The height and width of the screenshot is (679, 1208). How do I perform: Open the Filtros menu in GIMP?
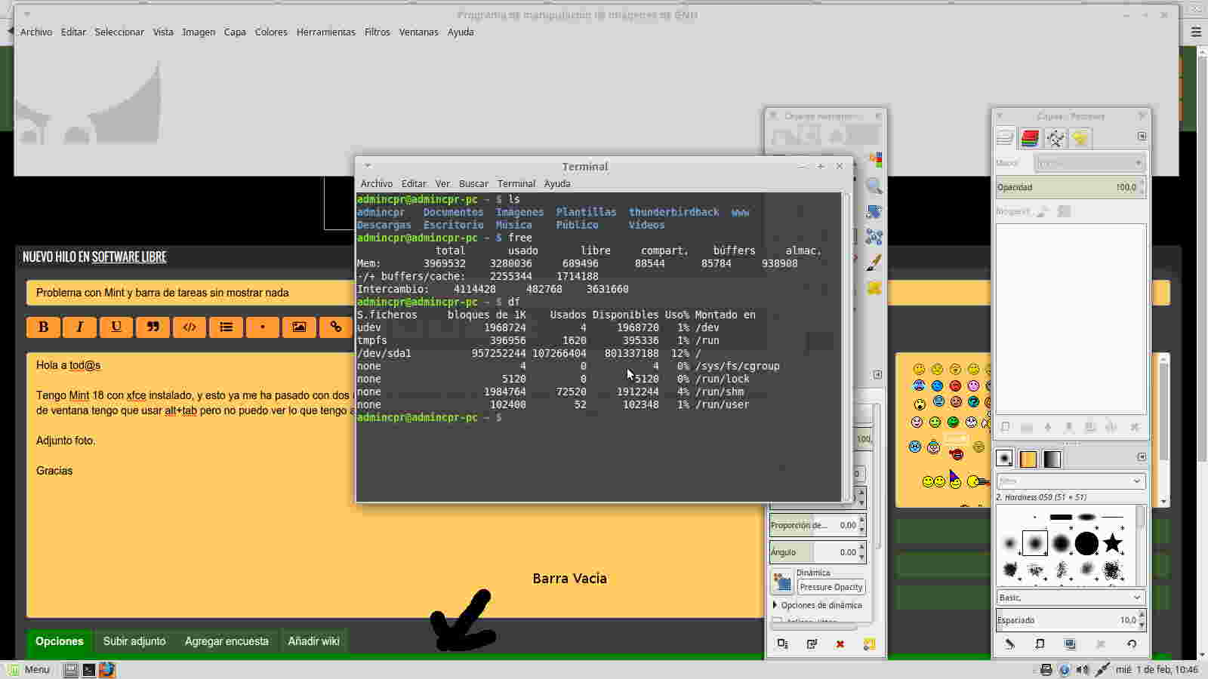point(377,32)
